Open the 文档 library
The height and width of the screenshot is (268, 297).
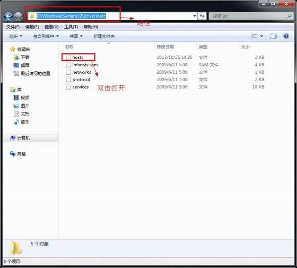click(x=25, y=114)
